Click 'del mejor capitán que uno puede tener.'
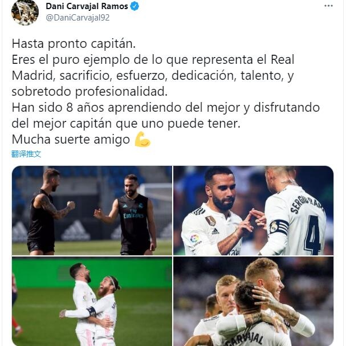 click(126, 124)
